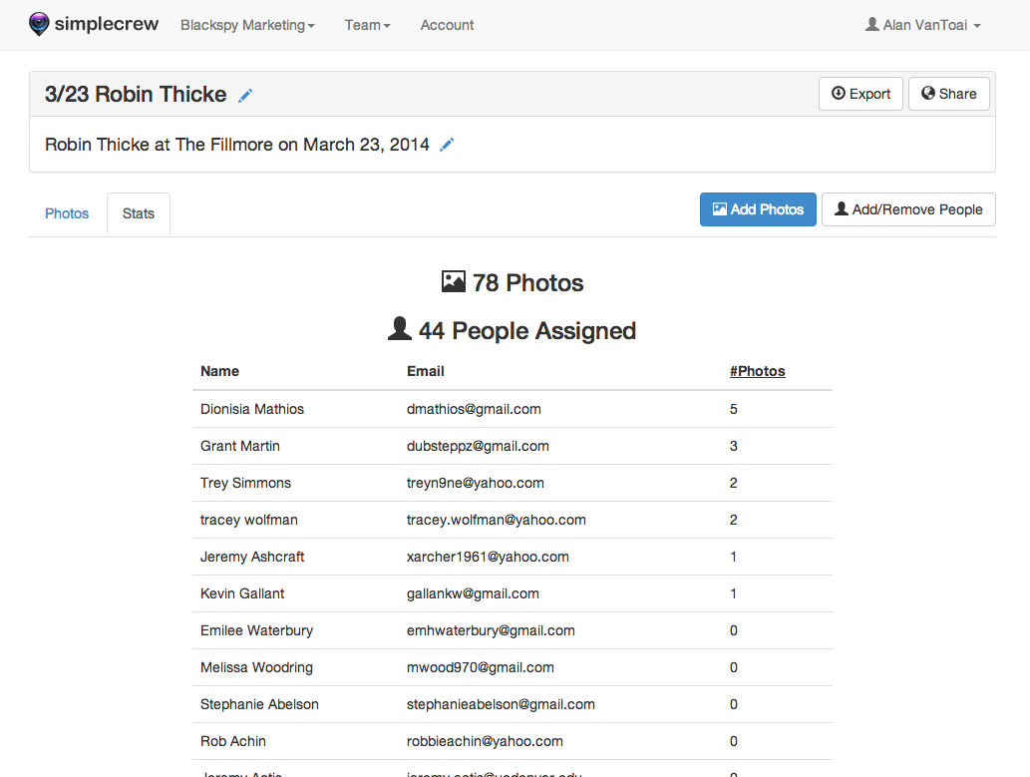
Task: Click dubsteppz@gmail.com email
Action: click(x=479, y=446)
